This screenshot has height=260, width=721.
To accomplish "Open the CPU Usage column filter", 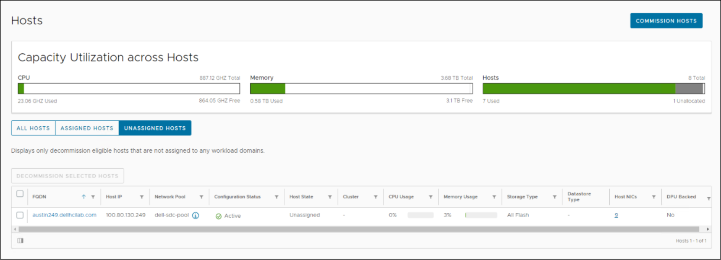I will [x=431, y=197].
